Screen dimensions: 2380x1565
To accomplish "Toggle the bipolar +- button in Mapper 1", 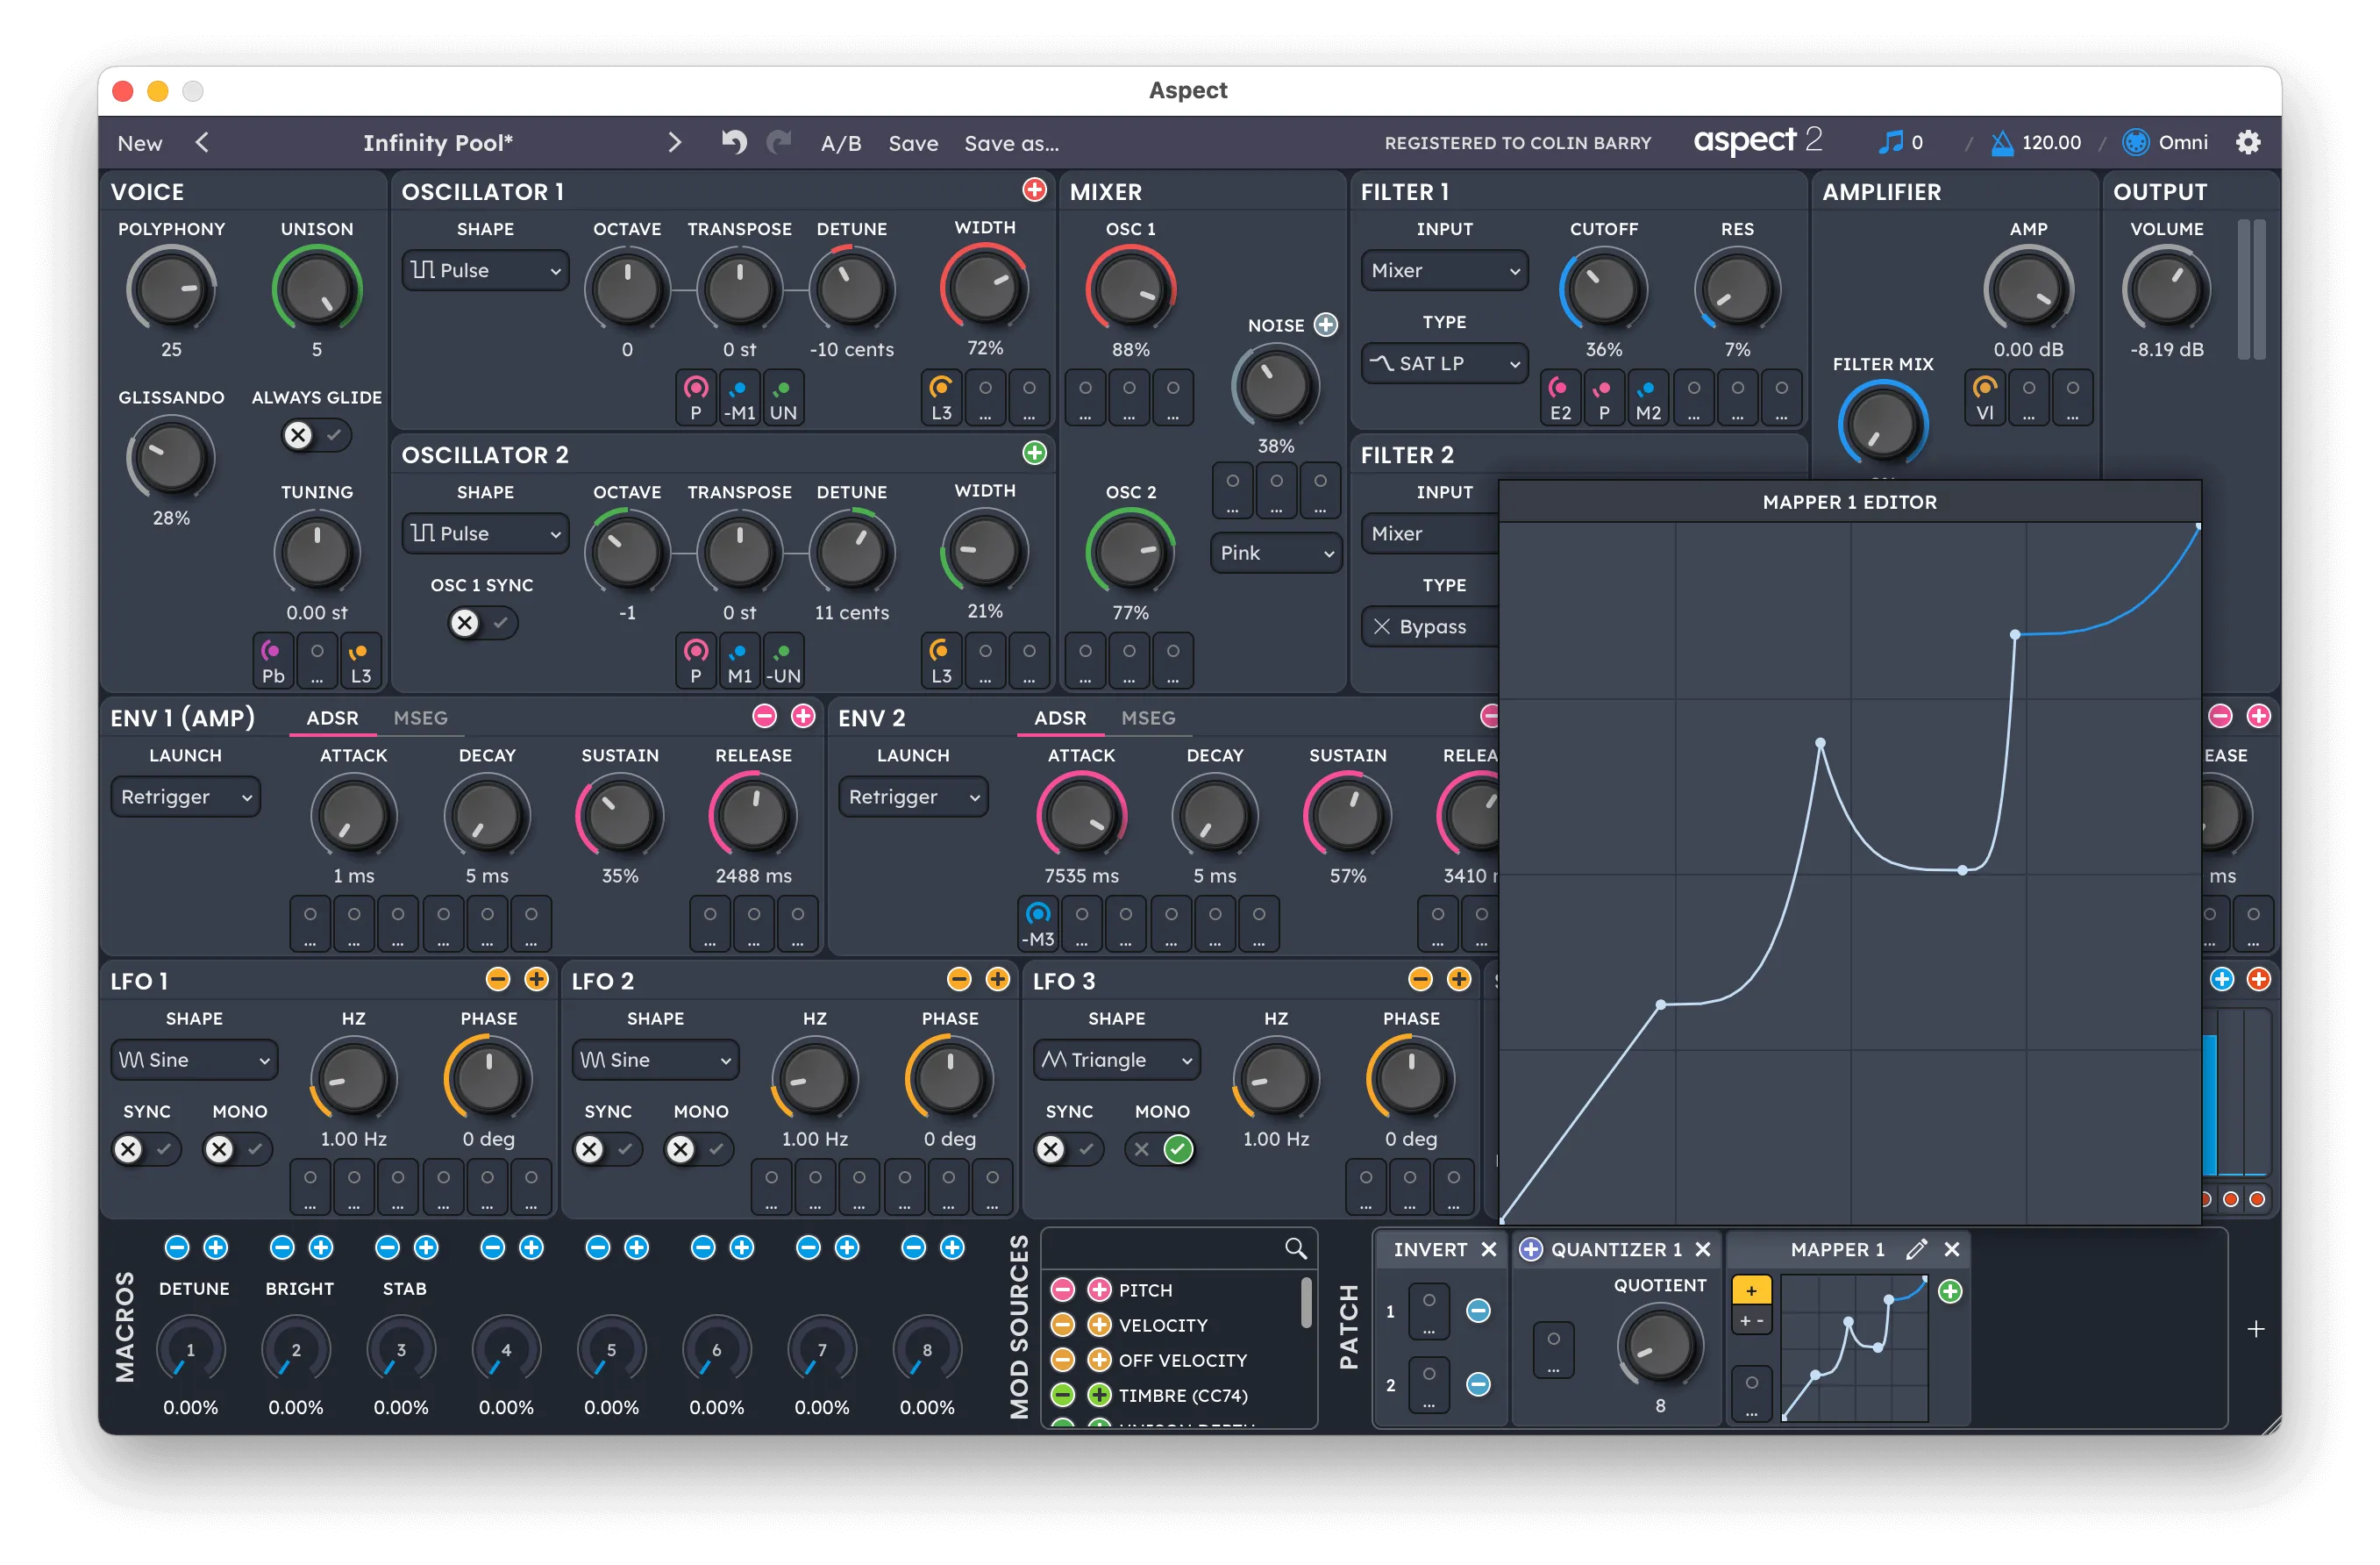I will click(x=1751, y=1321).
